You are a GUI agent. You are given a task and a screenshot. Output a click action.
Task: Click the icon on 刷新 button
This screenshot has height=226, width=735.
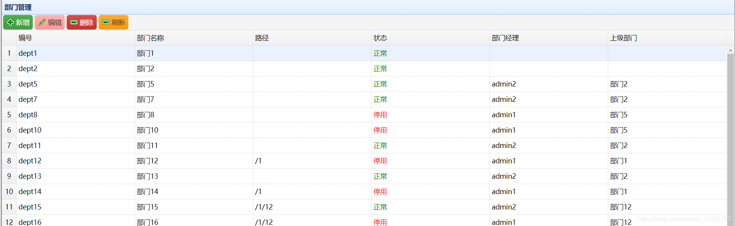(106, 22)
